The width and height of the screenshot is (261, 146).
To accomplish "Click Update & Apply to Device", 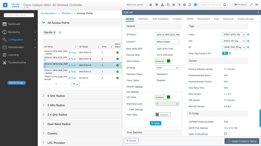I will (242, 141).
